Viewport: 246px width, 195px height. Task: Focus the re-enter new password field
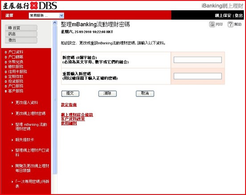tap(198, 76)
